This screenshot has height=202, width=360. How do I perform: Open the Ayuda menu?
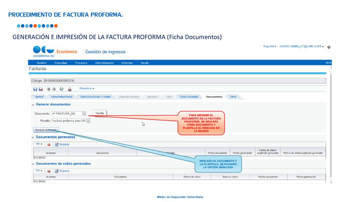pos(144,63)
